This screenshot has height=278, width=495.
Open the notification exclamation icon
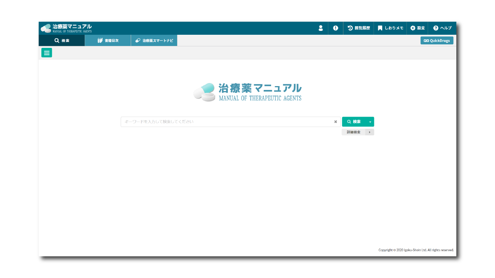pyautogui.click(x=336, y=28)
